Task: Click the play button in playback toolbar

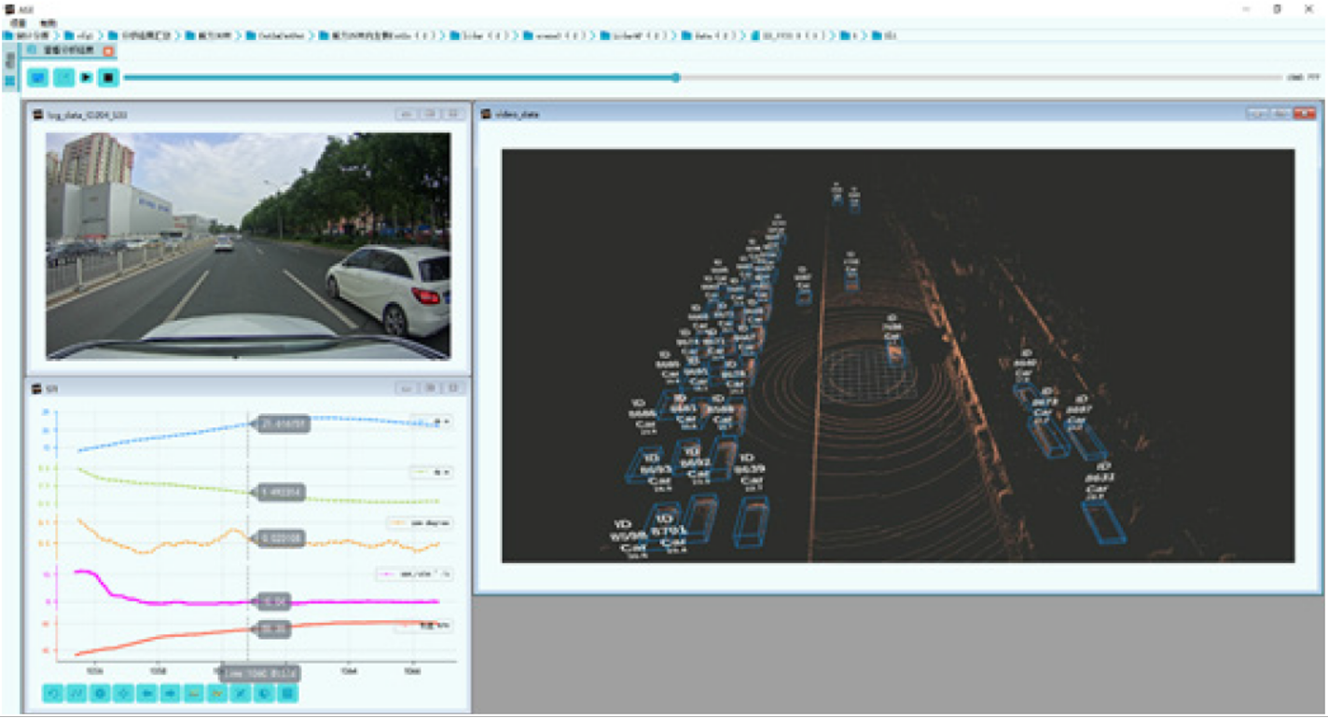Action: (x=86, y=77)
